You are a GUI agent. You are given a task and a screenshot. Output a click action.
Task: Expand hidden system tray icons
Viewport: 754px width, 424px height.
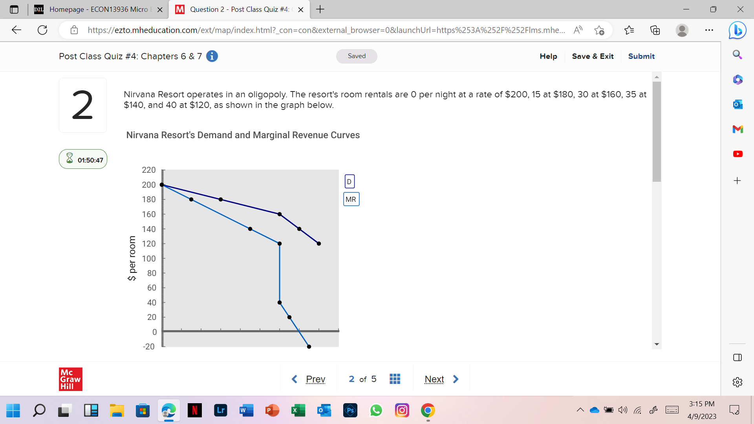581,410
